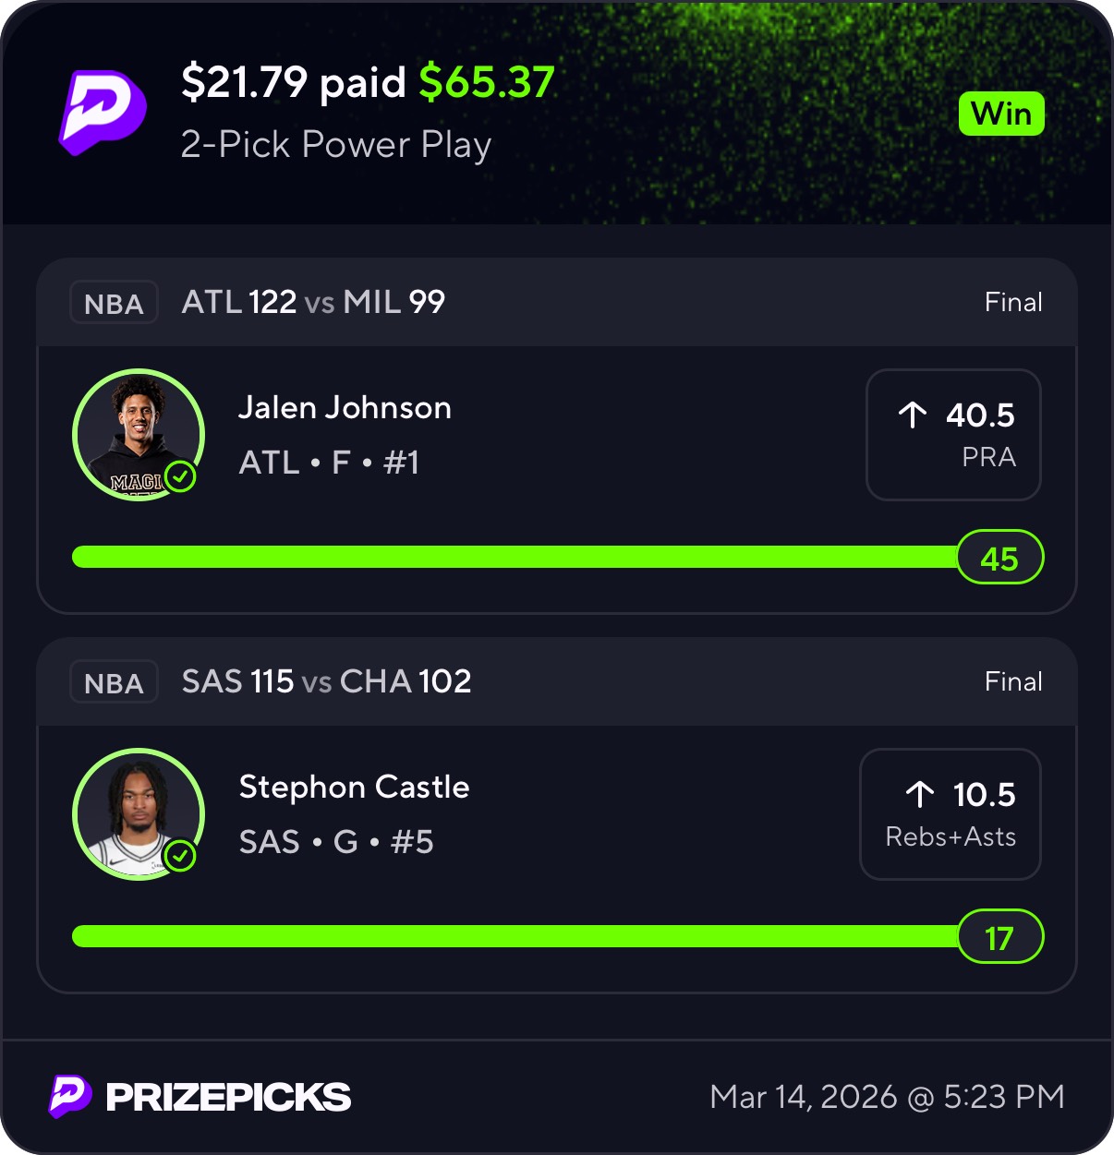The height and width of the screenshot is (1155, 1114).
Task: Click the Stephon Castle player name
Action: (354, 788)
